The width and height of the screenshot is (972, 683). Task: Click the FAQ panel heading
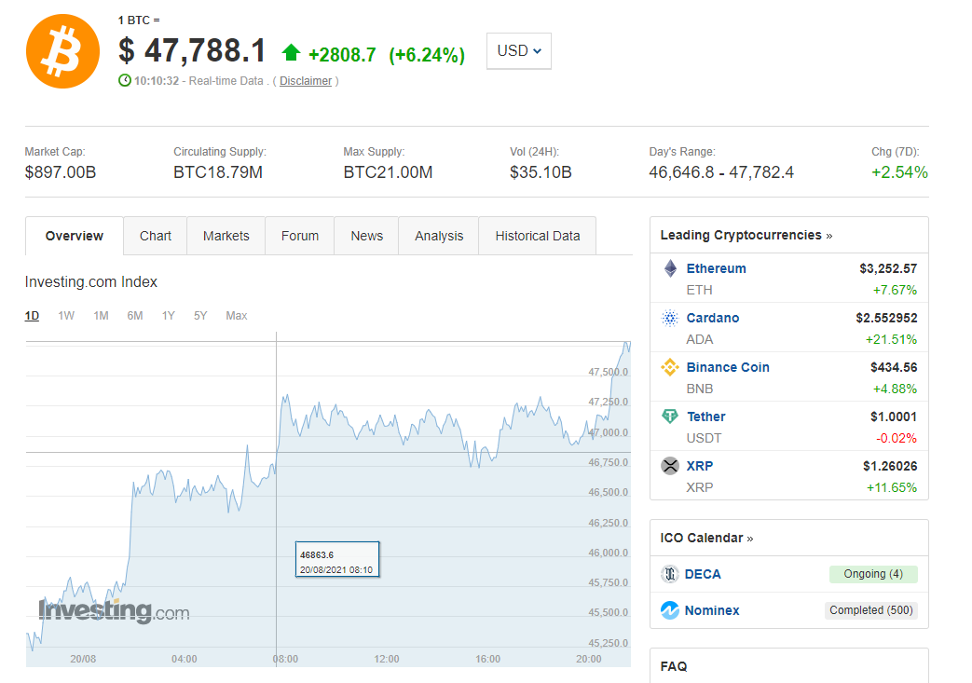coord(674,666)
